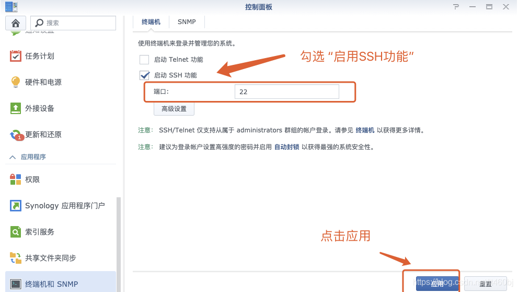Click the 控制面板 window title
This screenshot has height=292, width=518.
coord(259,7)
